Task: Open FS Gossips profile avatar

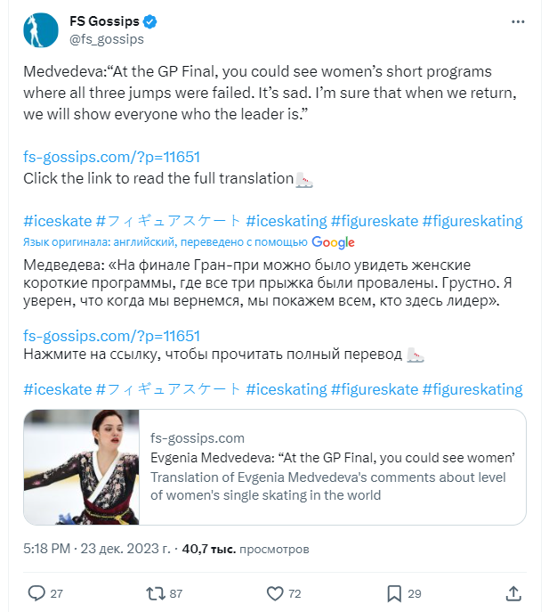Action: tap(39, 30)
